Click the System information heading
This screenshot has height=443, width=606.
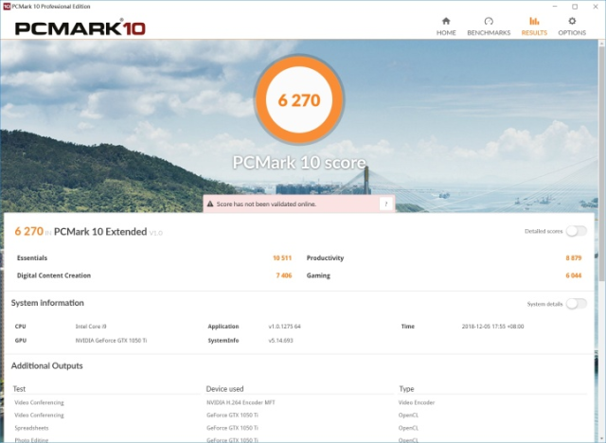point(47,303)
